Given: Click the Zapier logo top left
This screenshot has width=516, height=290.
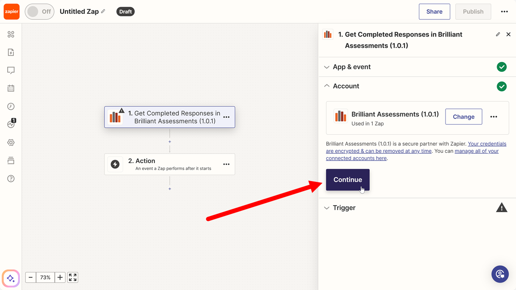Looking at the screenshot, I should [11, 11].
